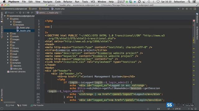Open the Tools menu
Screen dimensions: 199x111
tap(85, 2)
